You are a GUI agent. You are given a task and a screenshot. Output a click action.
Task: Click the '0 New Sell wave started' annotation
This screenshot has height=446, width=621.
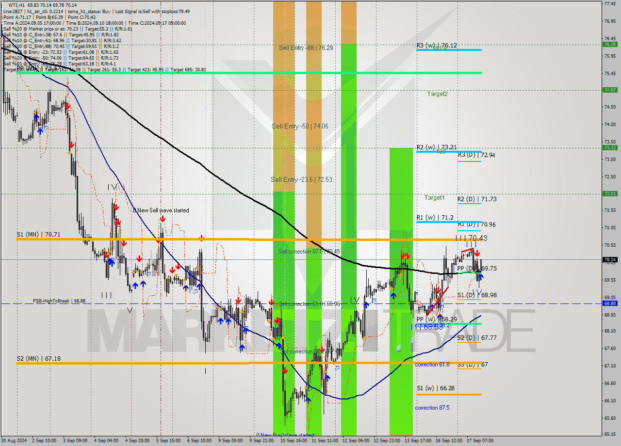coord(161,210)
